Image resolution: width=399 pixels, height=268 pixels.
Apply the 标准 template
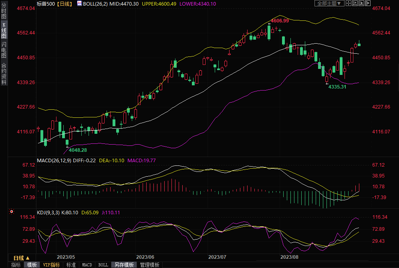71,265
